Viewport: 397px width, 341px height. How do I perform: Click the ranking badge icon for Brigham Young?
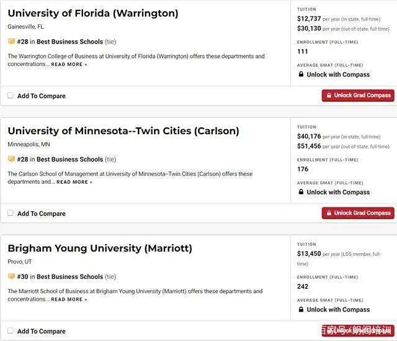click(x=11, y=276)
